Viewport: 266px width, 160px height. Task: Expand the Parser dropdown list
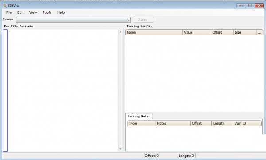[x=128, y=20]
